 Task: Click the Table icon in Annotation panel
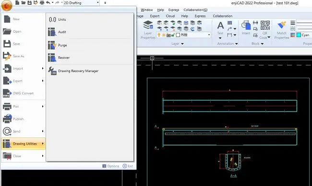tap(229, 23)
